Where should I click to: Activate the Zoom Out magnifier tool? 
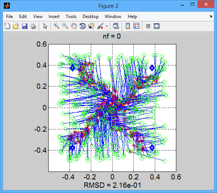65,26
